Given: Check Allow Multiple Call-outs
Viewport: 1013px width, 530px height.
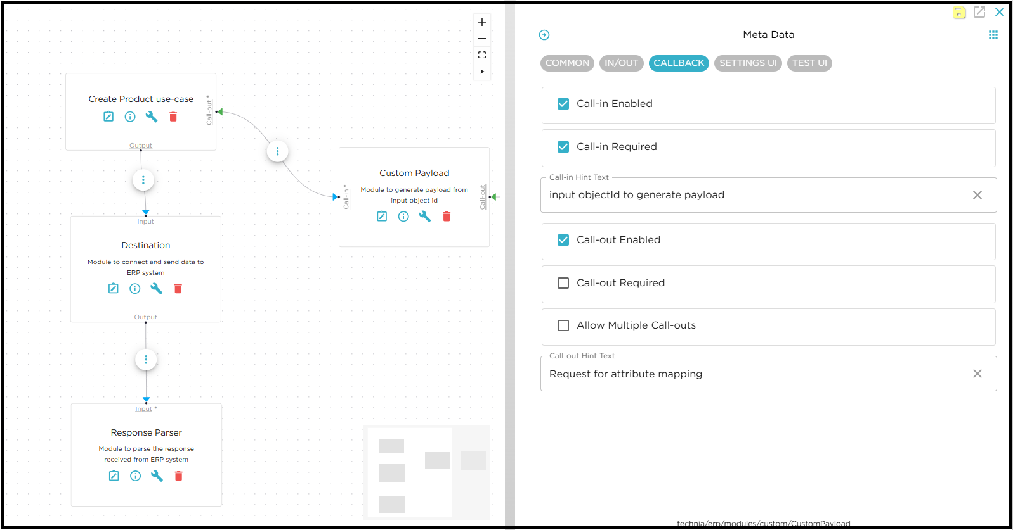Looking at the screenshot, I should 563,325.
